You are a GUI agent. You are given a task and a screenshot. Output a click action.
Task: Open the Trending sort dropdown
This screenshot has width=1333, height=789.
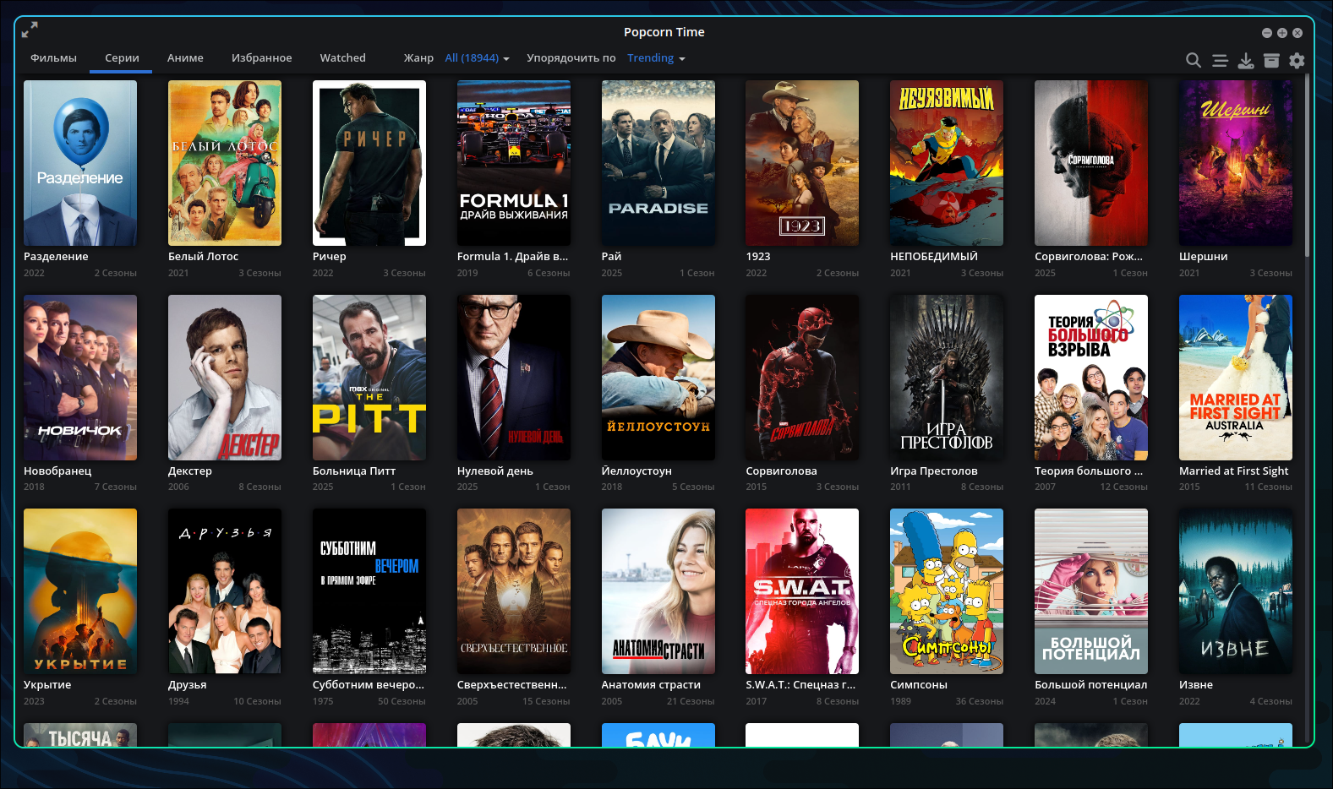656,58
